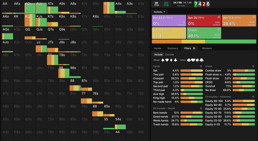Viewport: 258px width, 141px height.
Task: Select the offsuit heart filter icon
Action: click(x=167, y=60)
